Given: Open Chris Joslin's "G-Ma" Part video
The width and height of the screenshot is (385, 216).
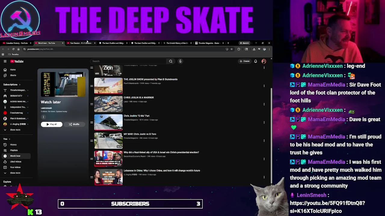Looking at the screenshot, I should coord(137,116).
